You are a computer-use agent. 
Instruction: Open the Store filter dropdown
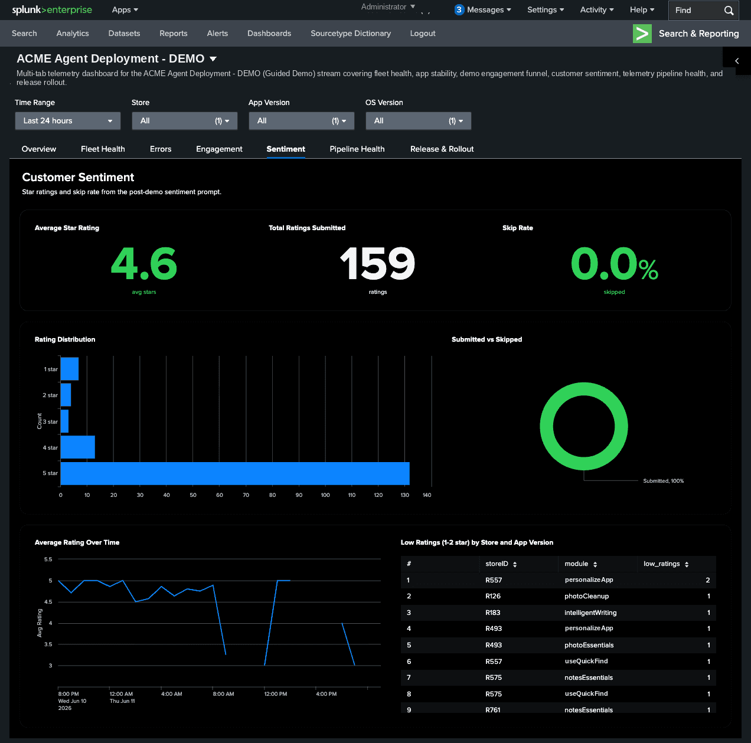[x=185, y=121]
